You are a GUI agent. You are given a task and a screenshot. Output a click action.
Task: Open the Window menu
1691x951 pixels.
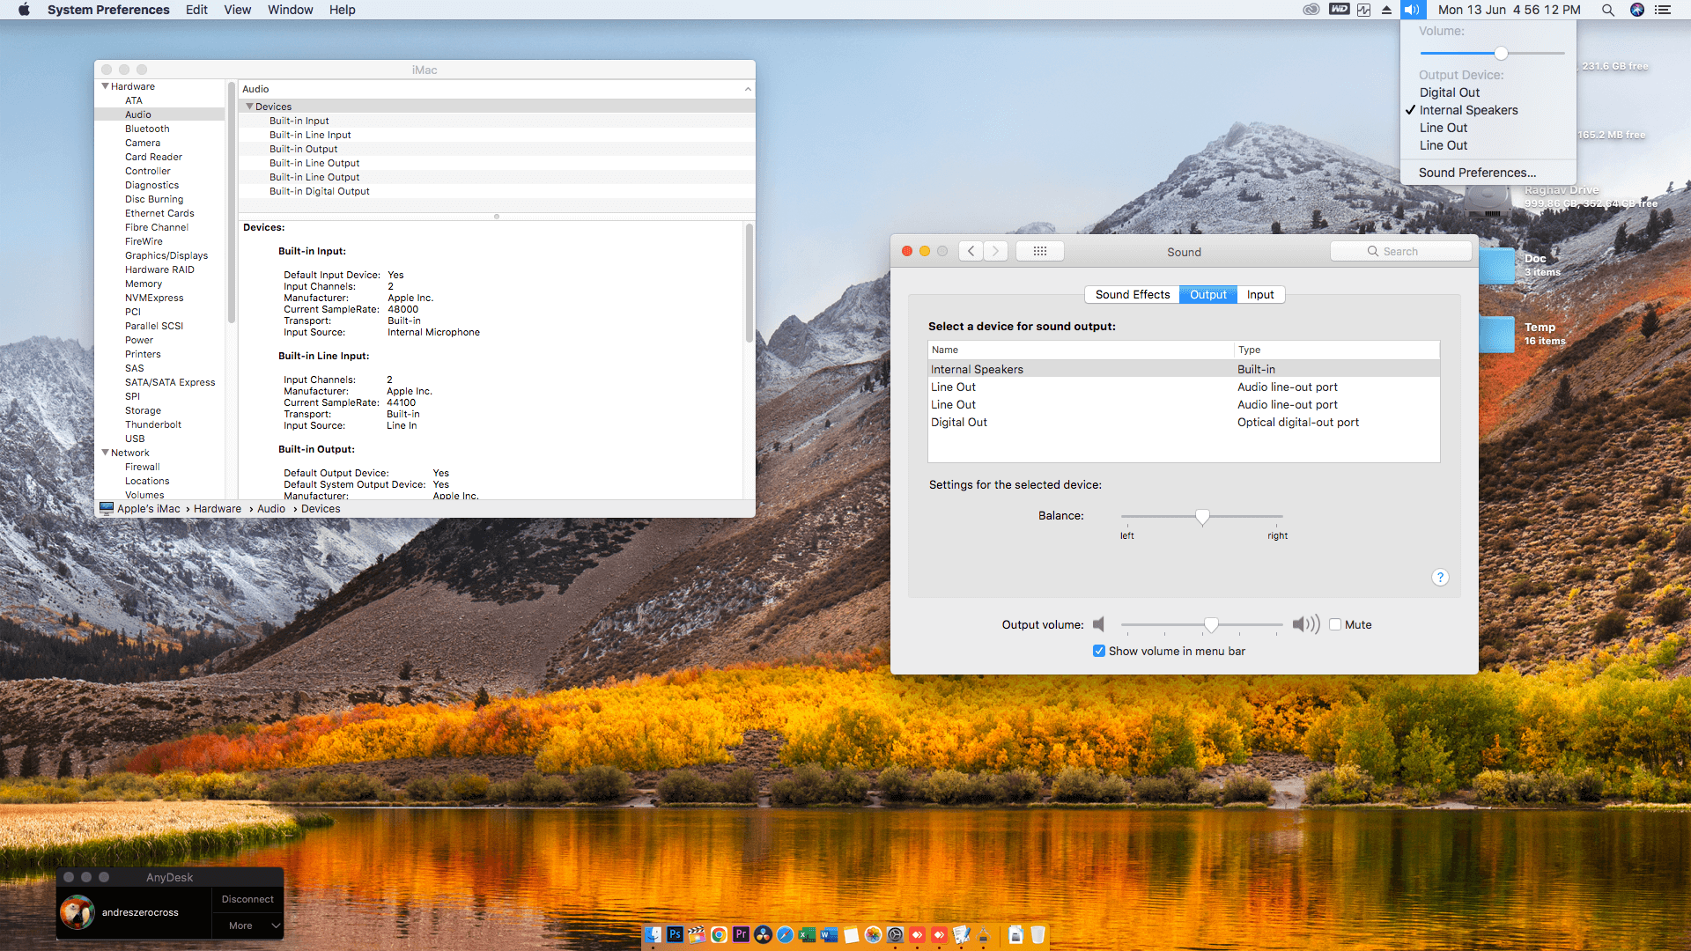[290, 10]
